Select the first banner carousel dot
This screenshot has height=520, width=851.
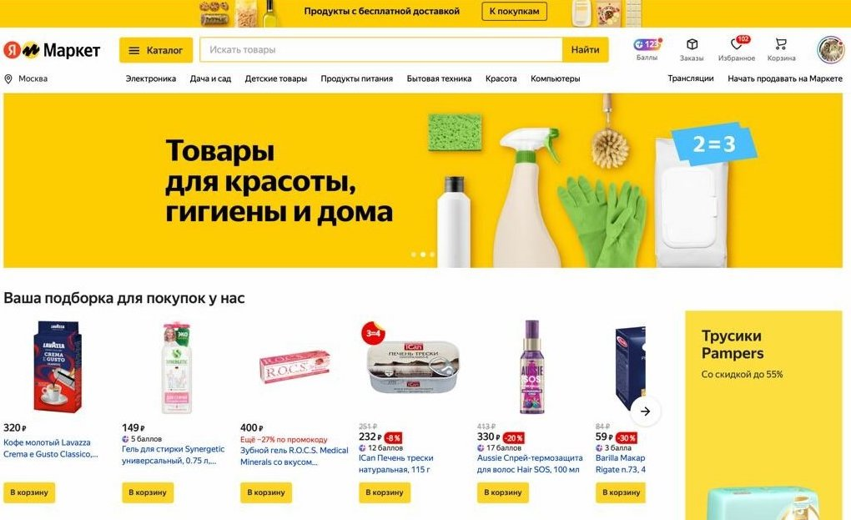point(414,255)
